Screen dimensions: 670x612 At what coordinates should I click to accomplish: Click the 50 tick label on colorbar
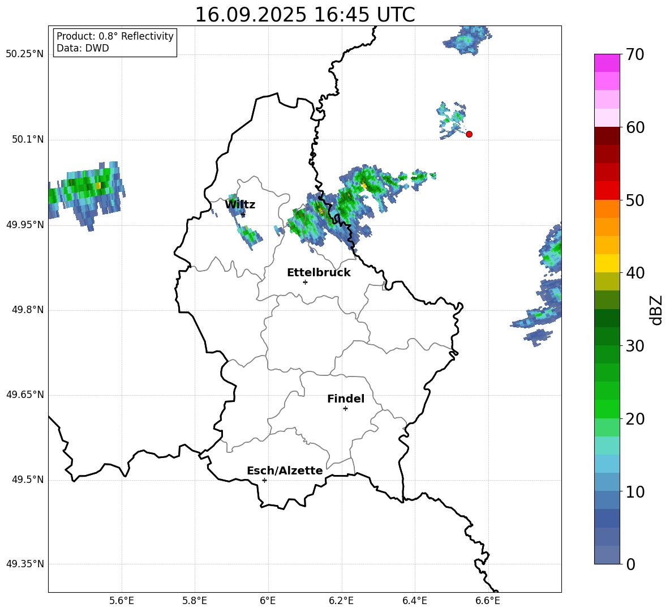(x=635, y=200)
